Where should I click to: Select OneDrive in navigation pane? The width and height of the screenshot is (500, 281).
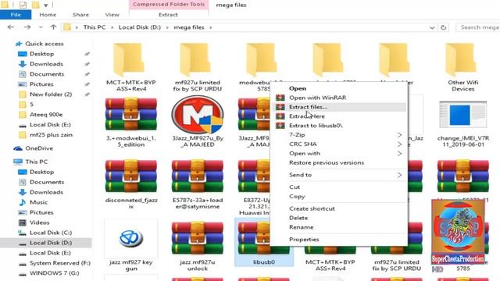(x=39, y=148)
